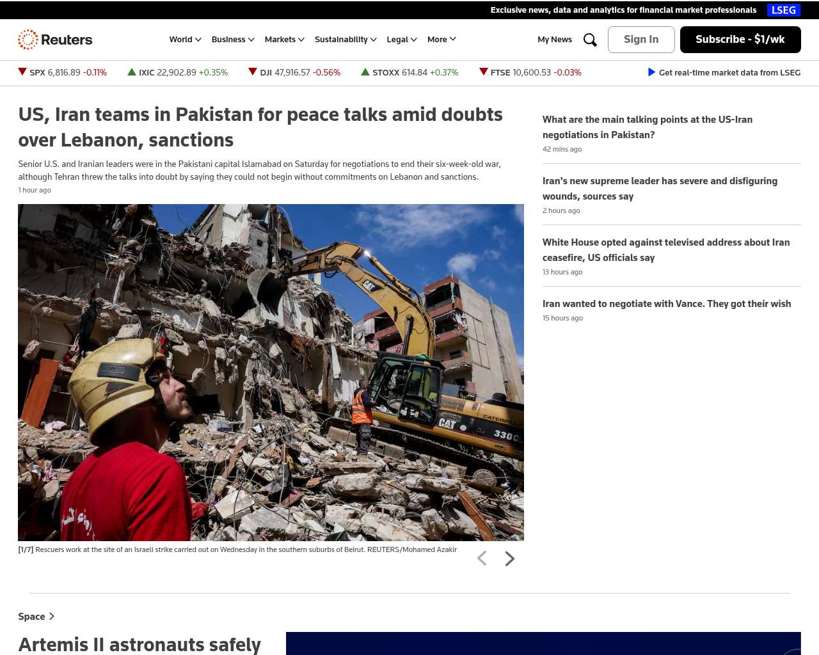This screenshot has height=655, width=819.
Task: Click the SPX red down-arrow ticker
Action: point(22,72)
